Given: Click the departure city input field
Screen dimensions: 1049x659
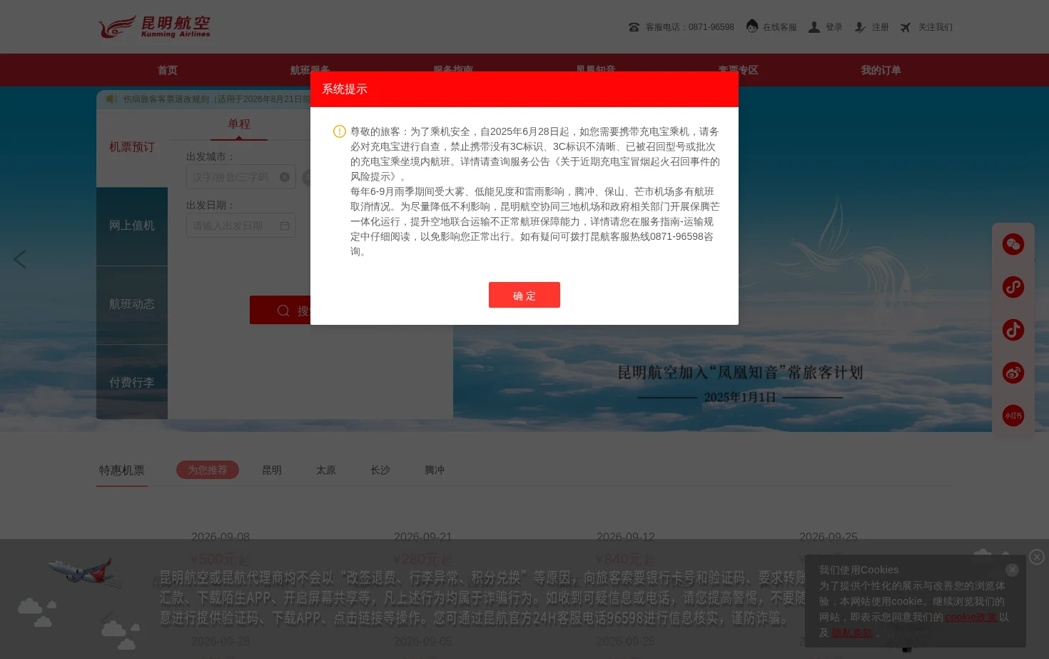Looking at the screenshot, I should coord(240,177).
